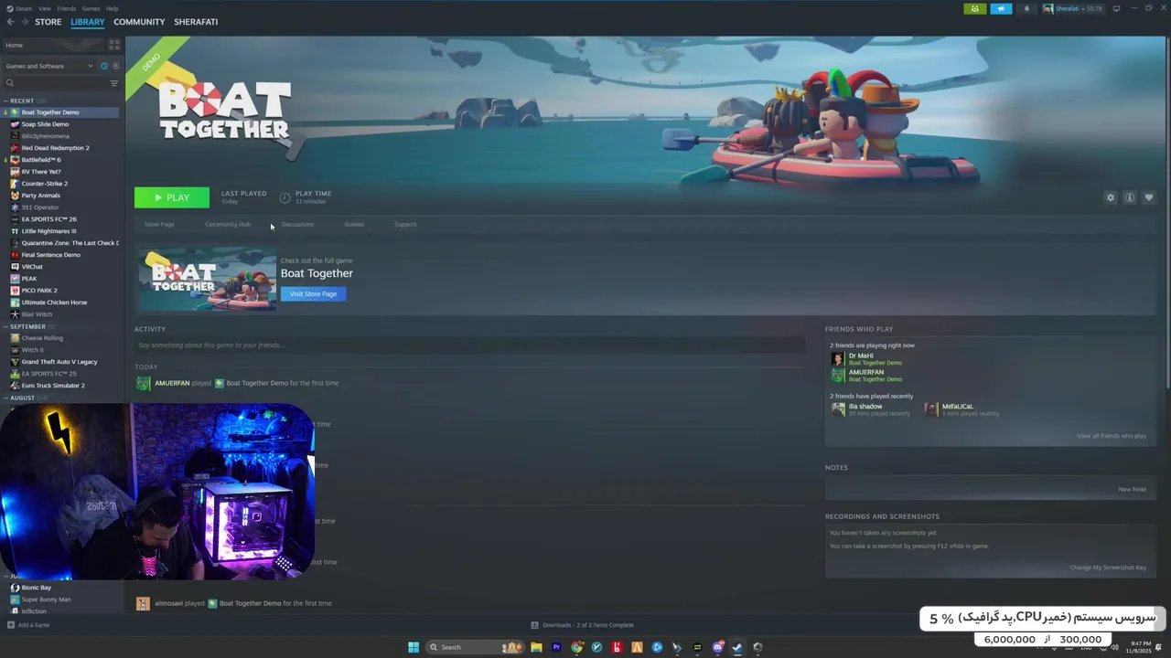Open Big Picture mode monitor icon
This screenshot has height=658, width=1171.
click(1116, 8)
